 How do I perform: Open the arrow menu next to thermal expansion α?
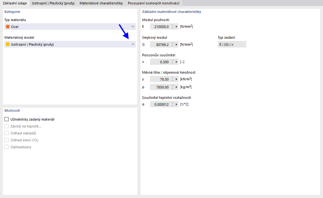tap(176, 104)
